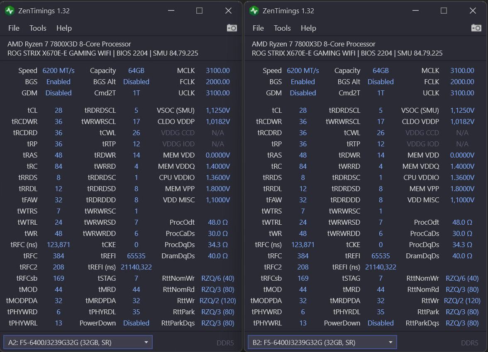Click the PowerDown Disabled value in left window

coord(136,323)
